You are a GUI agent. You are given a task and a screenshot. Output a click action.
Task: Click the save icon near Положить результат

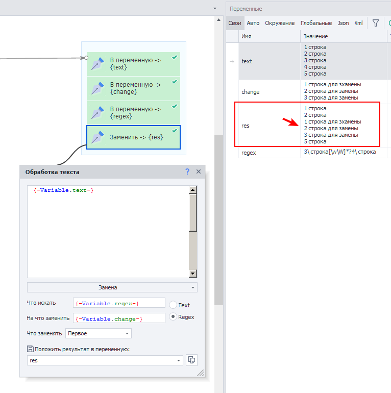30,349
